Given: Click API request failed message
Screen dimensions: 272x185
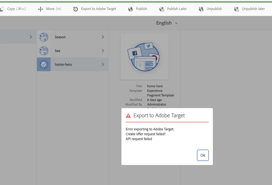Looking at the screenshot, I should [139, 139].
